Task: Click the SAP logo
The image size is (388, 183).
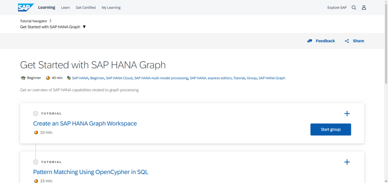Action: coord(26,8)
